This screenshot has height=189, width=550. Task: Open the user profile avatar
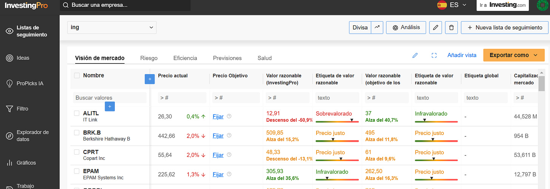pos(542,5)
